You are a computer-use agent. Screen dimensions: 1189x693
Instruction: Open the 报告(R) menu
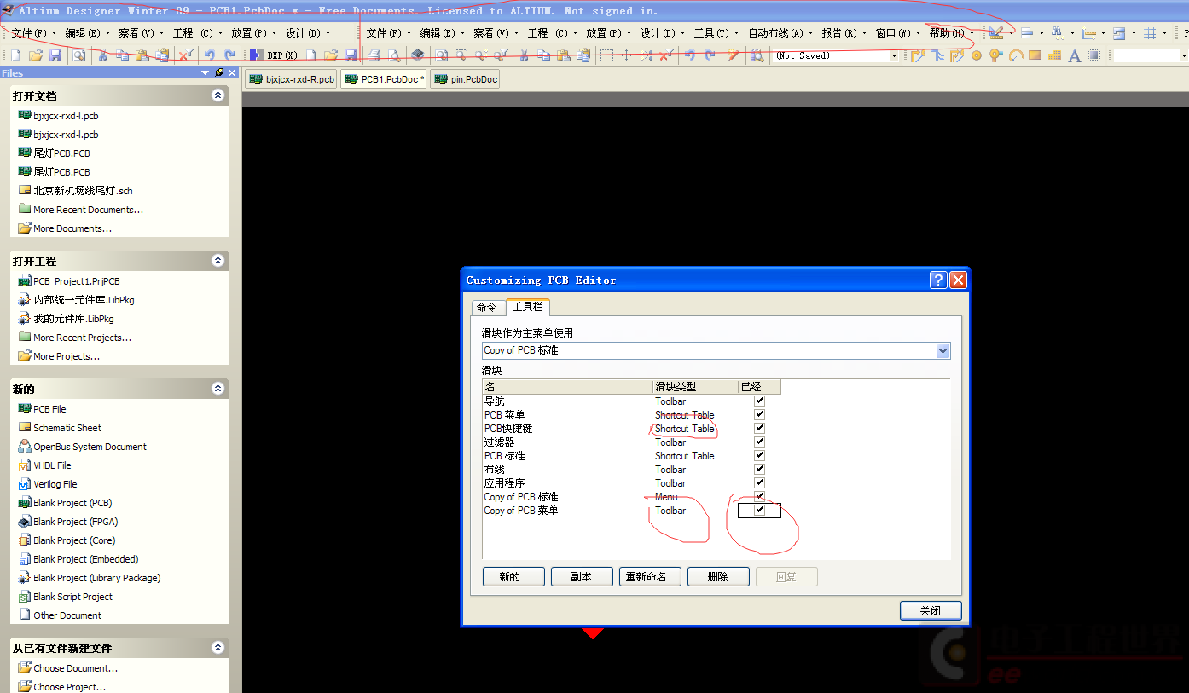843,33
